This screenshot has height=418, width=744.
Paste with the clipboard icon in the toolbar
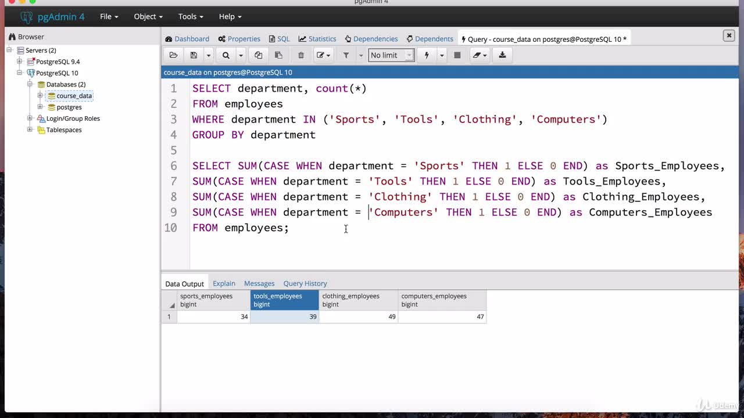coord(278,55)
